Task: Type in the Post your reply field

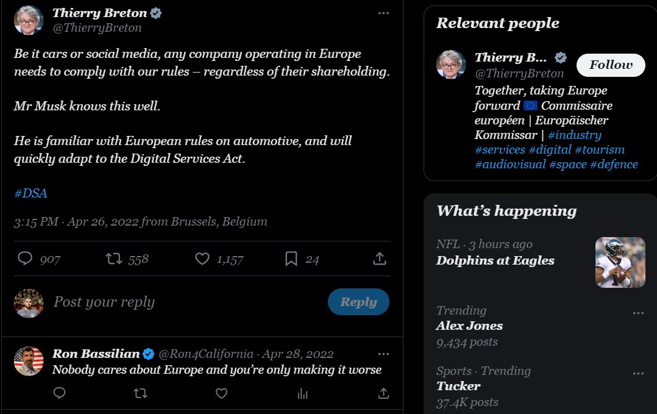Action: point(183,302)
